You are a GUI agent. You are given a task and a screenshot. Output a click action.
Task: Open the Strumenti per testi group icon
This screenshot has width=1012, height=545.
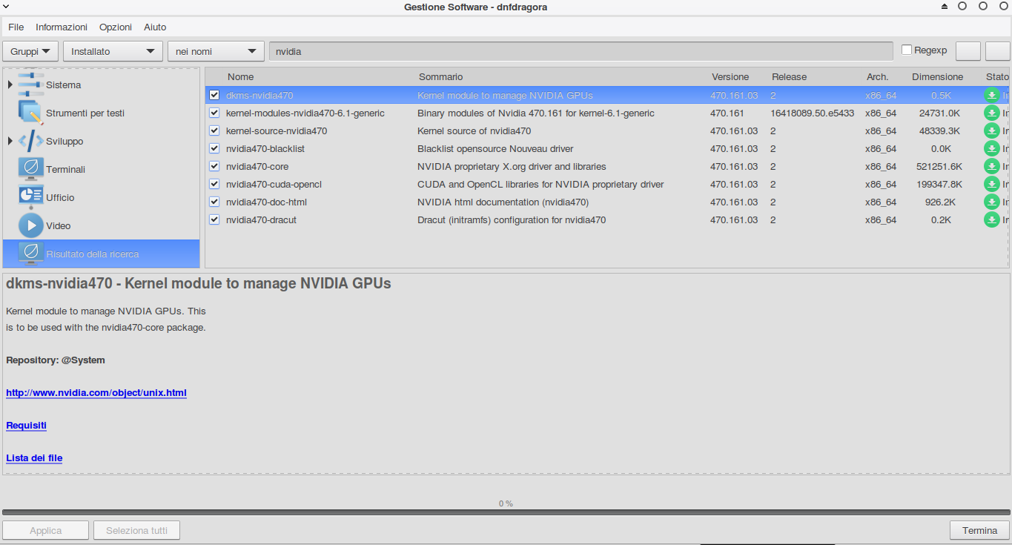coord(30,113)
